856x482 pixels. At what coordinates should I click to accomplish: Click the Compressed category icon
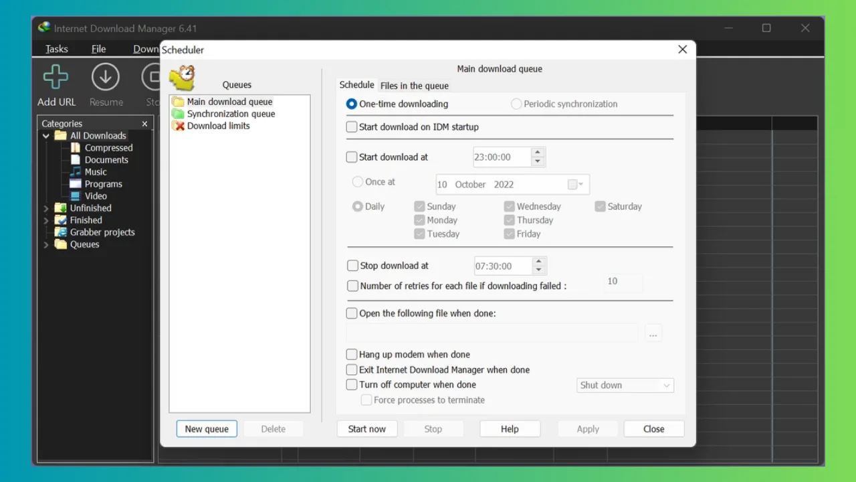(x=76, y=148)
